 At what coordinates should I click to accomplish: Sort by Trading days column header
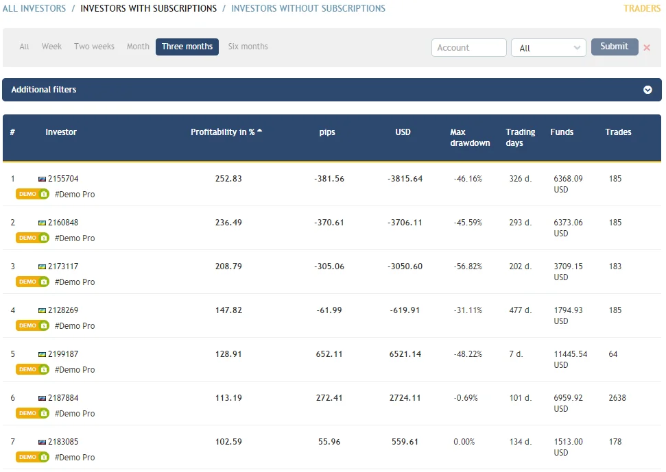(521, 138)
